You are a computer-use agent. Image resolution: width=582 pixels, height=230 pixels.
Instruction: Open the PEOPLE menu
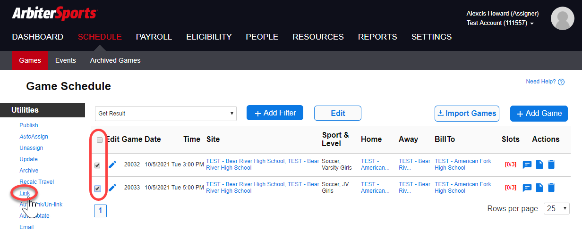[x=262, y=37]
